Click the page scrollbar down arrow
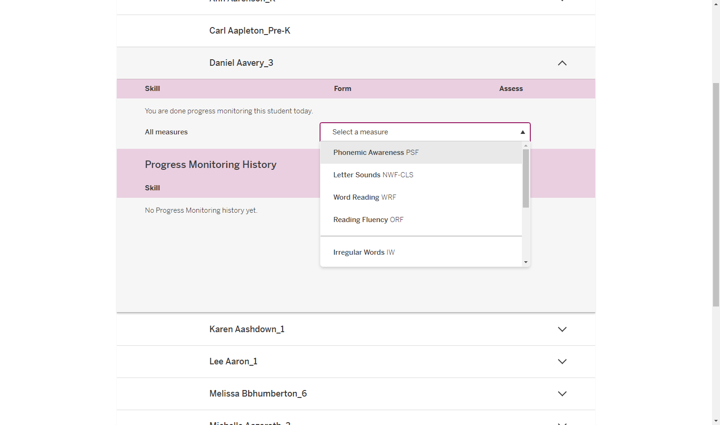 [x=716, y=421]
